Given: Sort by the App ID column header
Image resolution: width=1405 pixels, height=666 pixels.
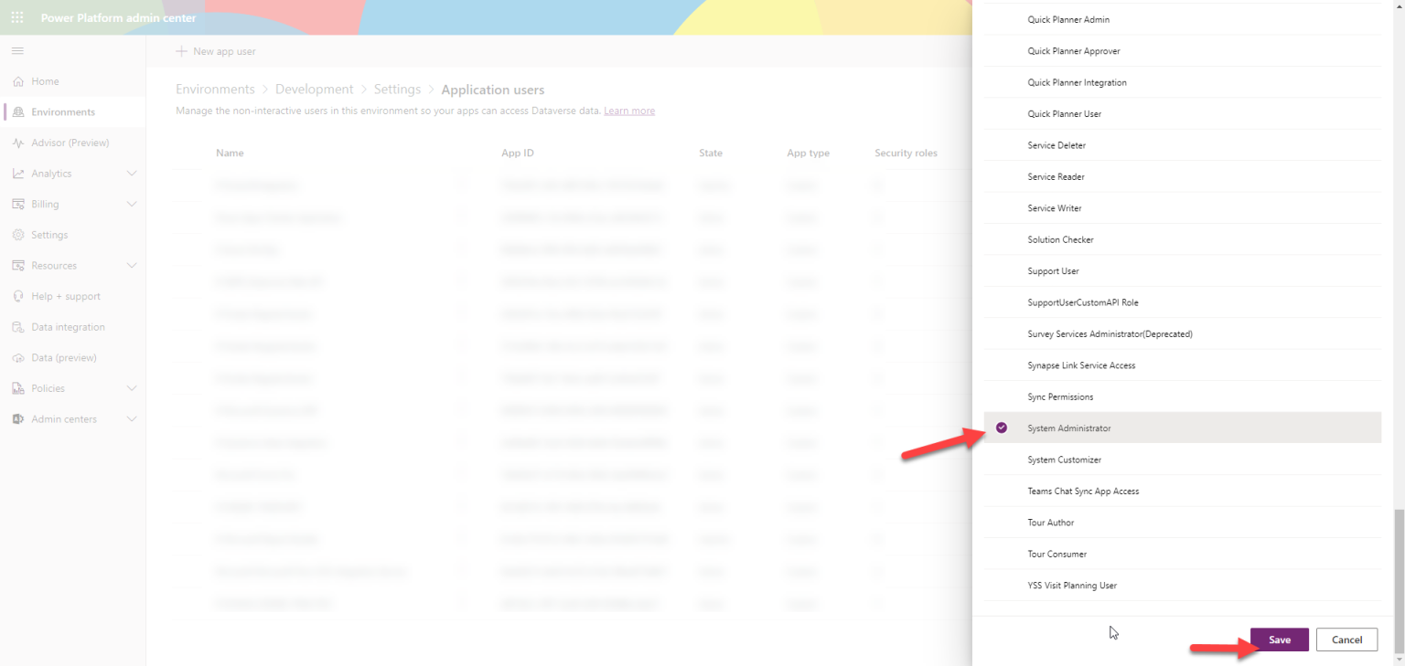Looking at the screenshot, I should pos(518,153).
